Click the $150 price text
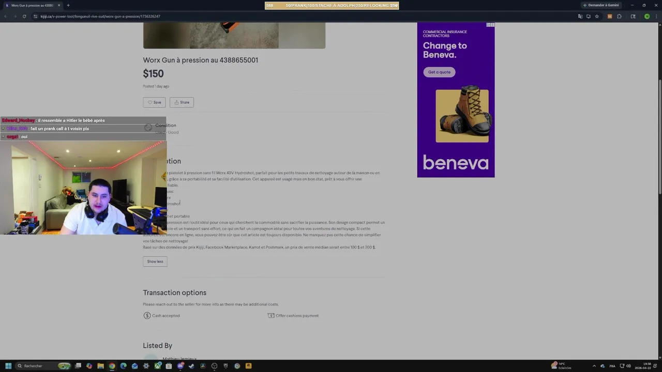This screenshot has width=662, height=372. [x=153, y=74]
